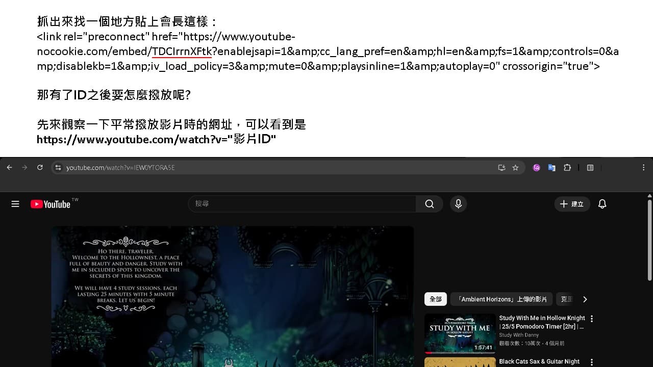Select the 全部 filter chip
The height and width of the screenshot is (367, 653).
point(436,299)
